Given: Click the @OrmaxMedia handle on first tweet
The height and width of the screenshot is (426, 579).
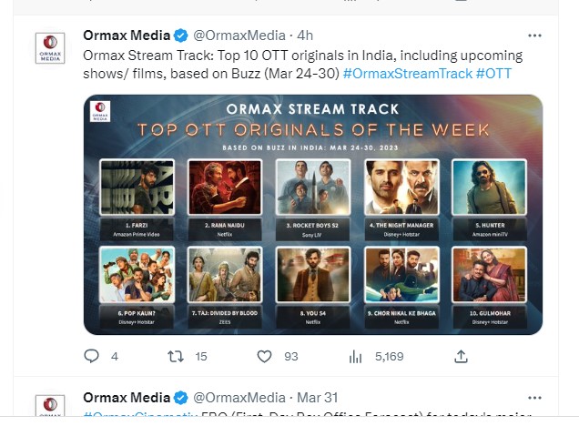Looking at the screenshot, I should (239, 35).
